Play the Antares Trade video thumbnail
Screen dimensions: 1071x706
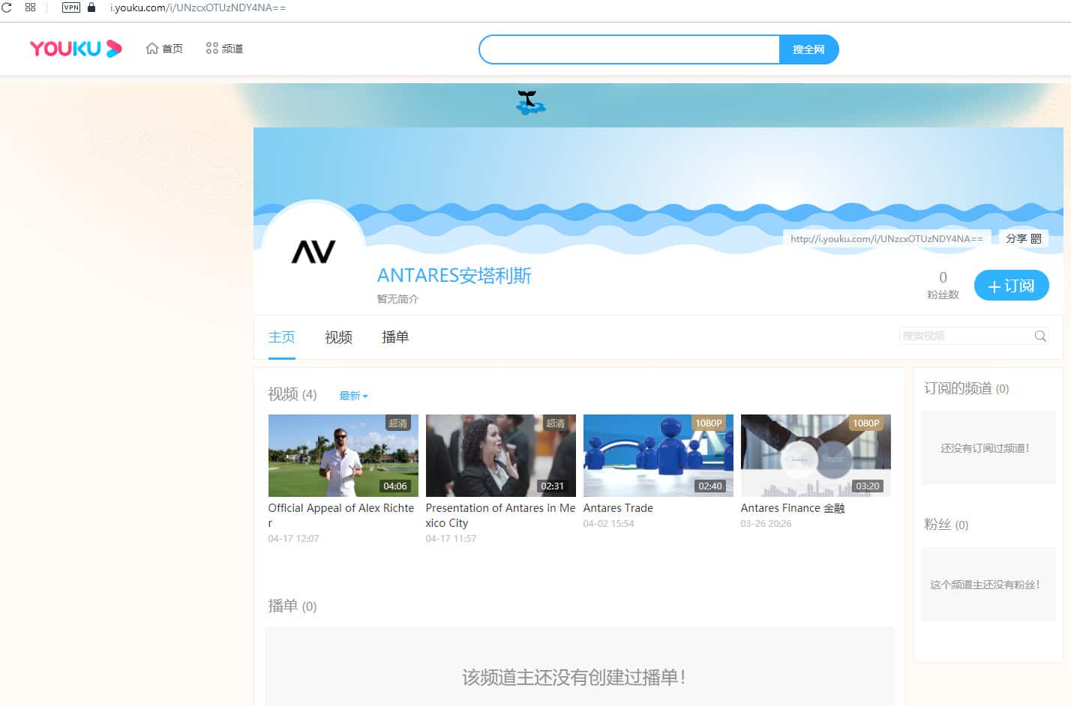point(658,456)
